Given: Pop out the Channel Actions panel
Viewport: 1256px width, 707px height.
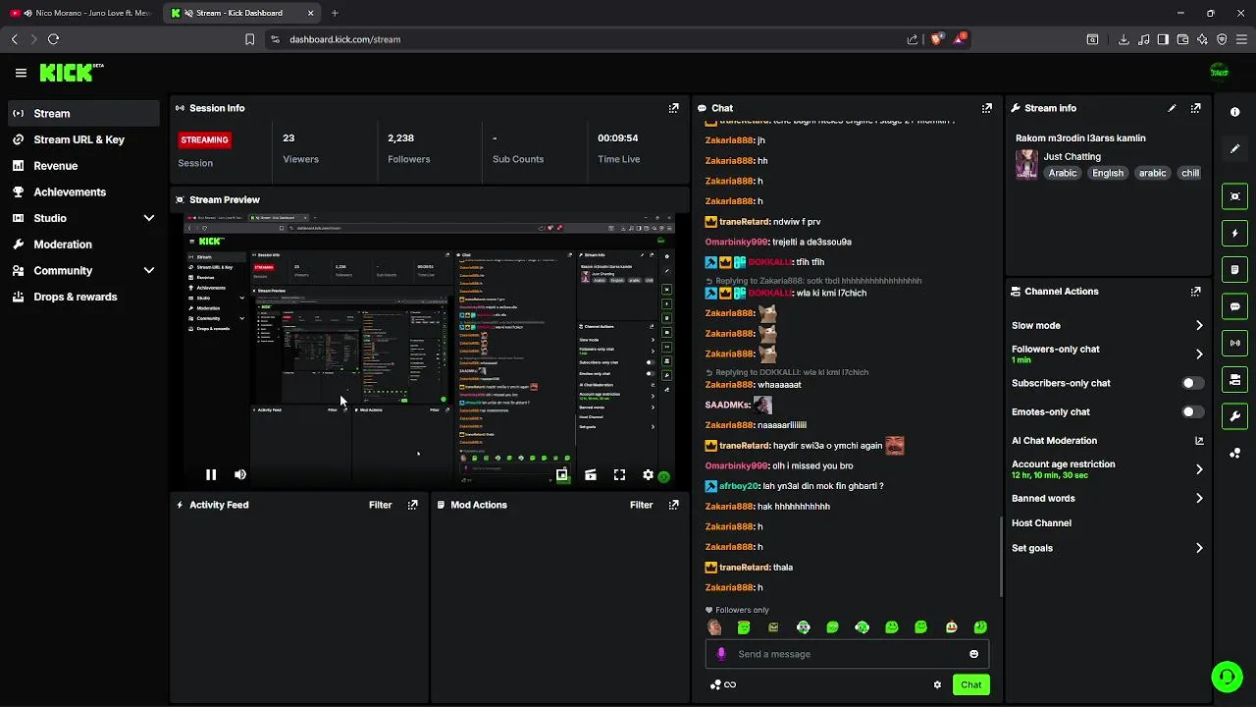Looking at the screenshot, I should [x=1195, y=292].
